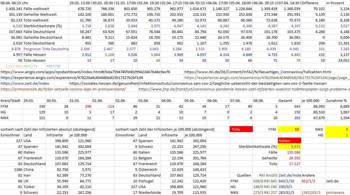Select the 'Differenz' column header
This screenshot has width=350, height=195.
click(310, 3)
